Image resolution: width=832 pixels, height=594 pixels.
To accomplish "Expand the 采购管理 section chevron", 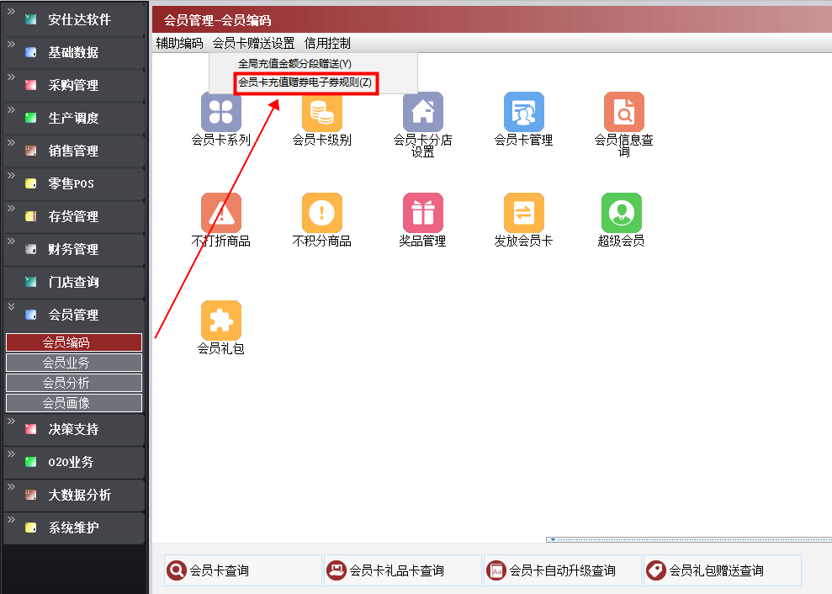I will tap(11, 77).
